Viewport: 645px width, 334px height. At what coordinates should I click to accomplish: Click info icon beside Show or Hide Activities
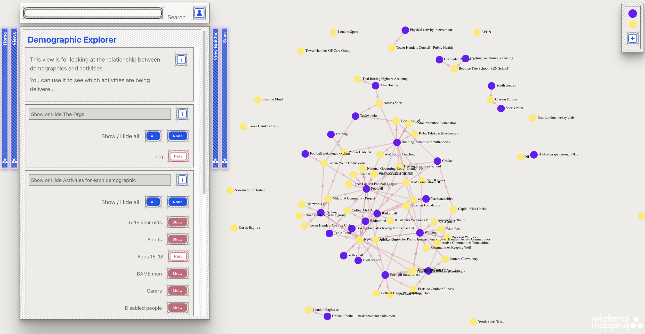click(x=182, y=180)
